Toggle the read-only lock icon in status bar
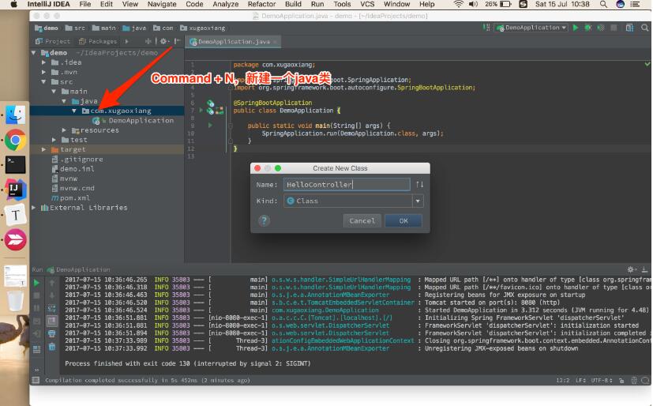Image resolution: width=653 pixels, height=406 pixels. pyautogui.click(x=621, y=380)
